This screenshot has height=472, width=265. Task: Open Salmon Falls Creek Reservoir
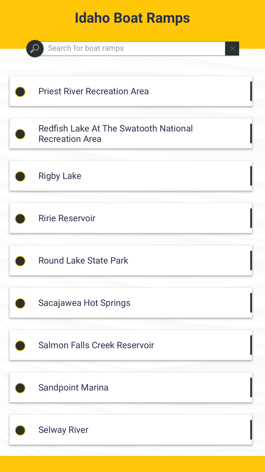click(131, 345)
